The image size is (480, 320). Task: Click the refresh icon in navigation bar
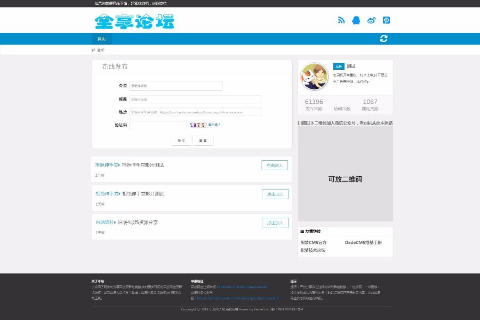[x=383, y=38]
